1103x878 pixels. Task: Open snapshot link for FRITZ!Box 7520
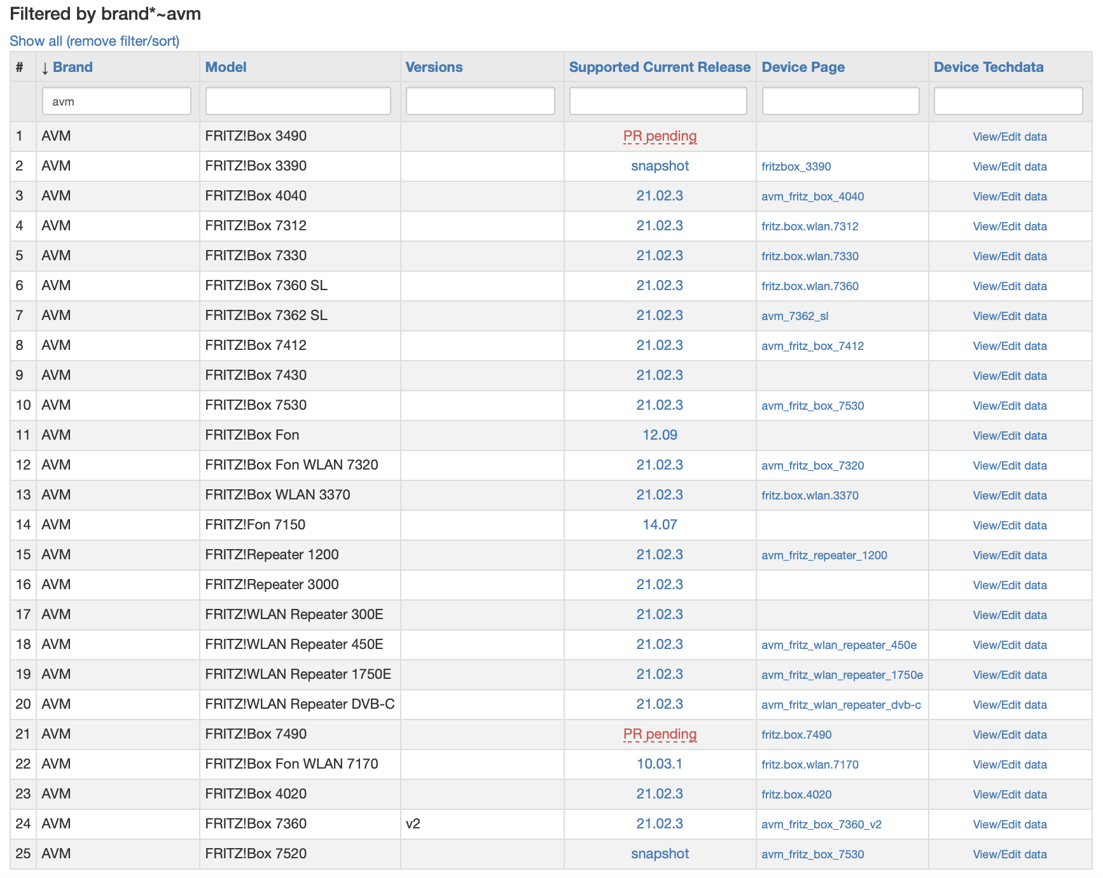coord(660,854)
